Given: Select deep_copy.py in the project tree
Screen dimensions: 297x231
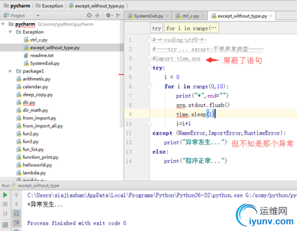Looking at the screenshot, I should pyautogui.click(x=37, y=95).
